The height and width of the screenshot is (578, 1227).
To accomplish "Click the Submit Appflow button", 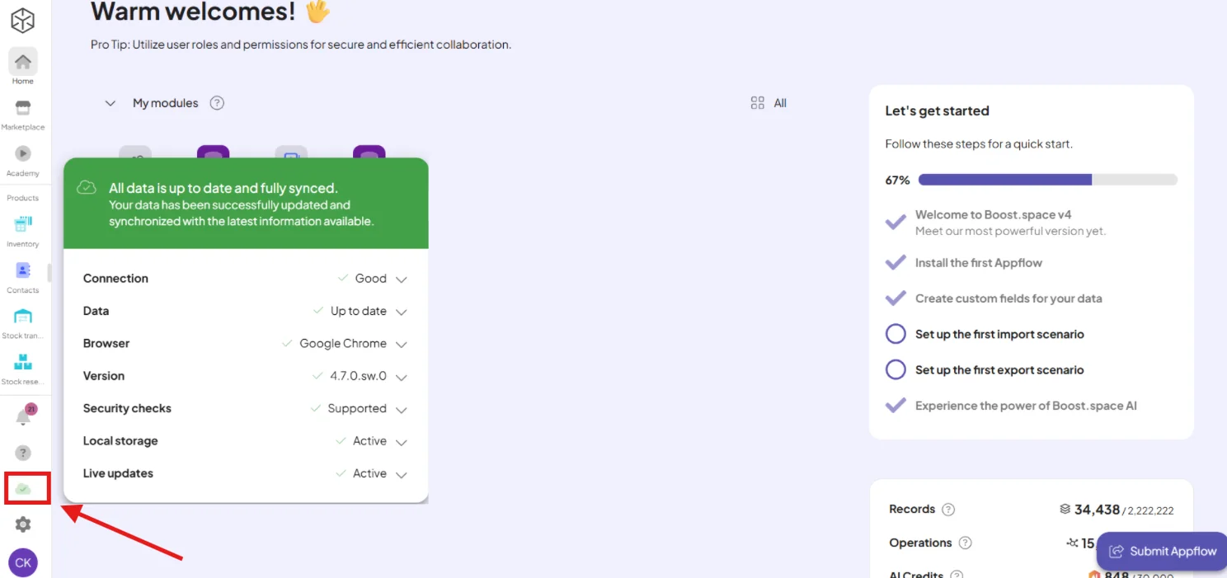I will click(1162, 552).
